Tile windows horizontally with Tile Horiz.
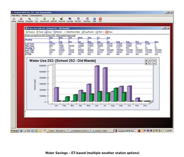This screenshot has height=157, width=184. pos(87,20)
